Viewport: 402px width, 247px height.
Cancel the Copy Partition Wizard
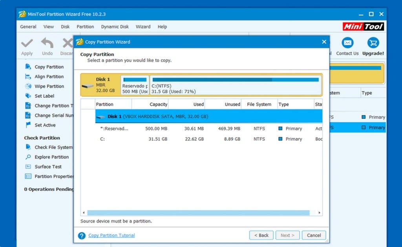coord(314,235)
